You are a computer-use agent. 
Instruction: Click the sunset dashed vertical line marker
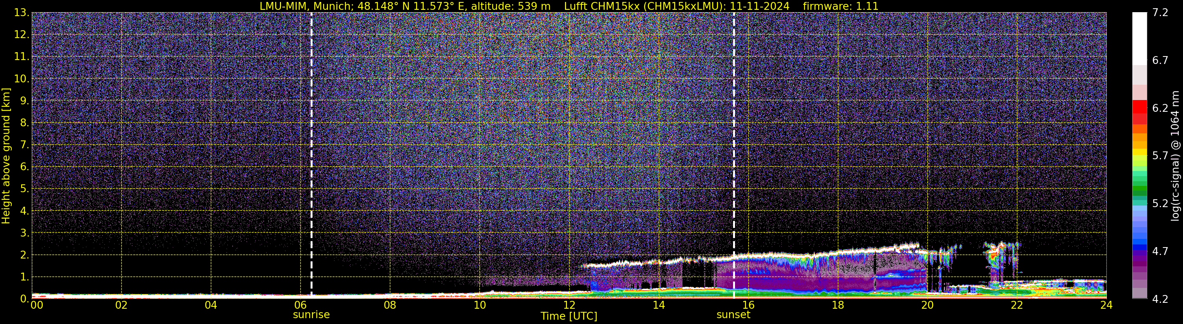click(x=733, y=155)
